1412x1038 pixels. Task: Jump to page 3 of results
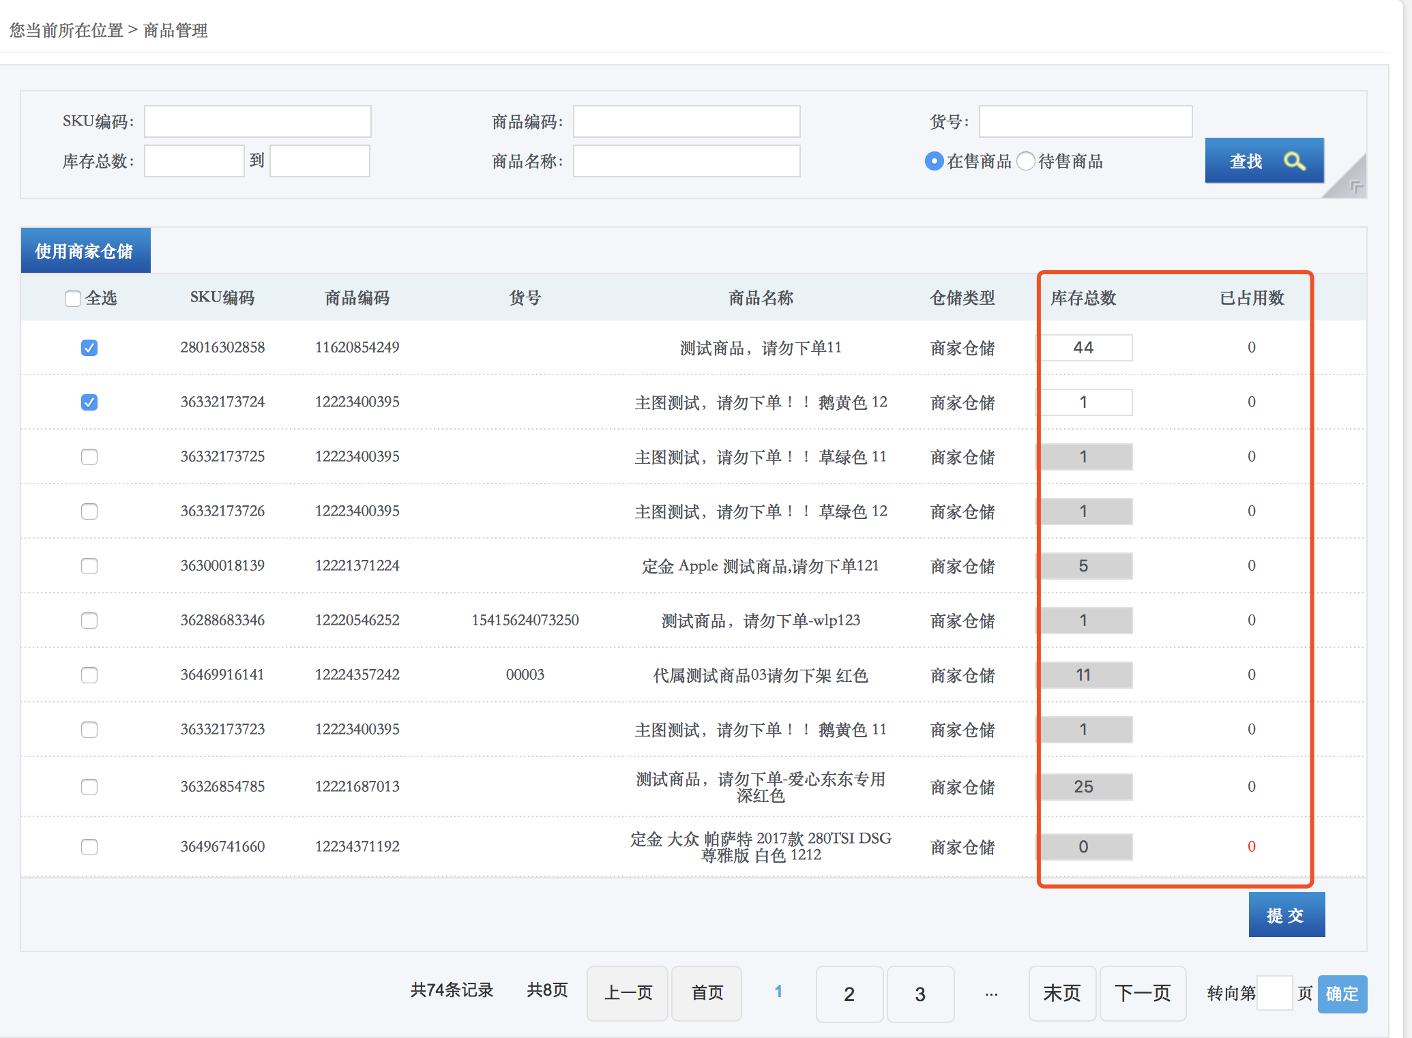[x=920, y=994]
